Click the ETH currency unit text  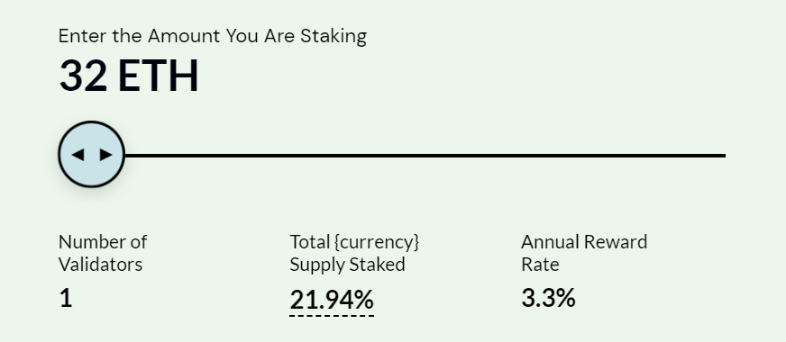pyautogui.click(x=159, y=76)
